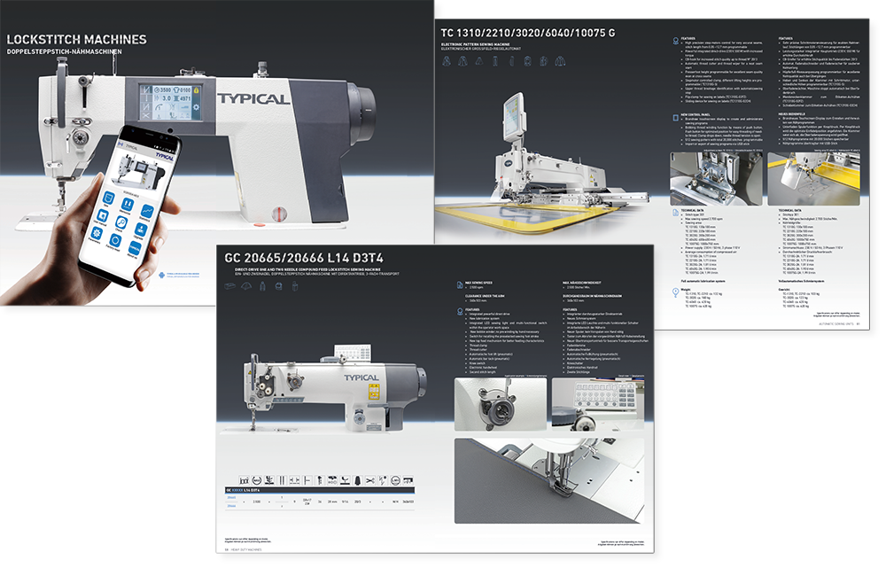
Task: Click the circular MAX speed icon
Action: coord(257,480)
